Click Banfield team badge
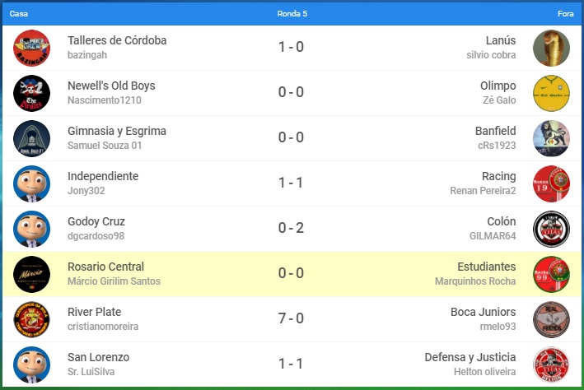This screenshot has width=584, height=390. click(x=551, y=138)
